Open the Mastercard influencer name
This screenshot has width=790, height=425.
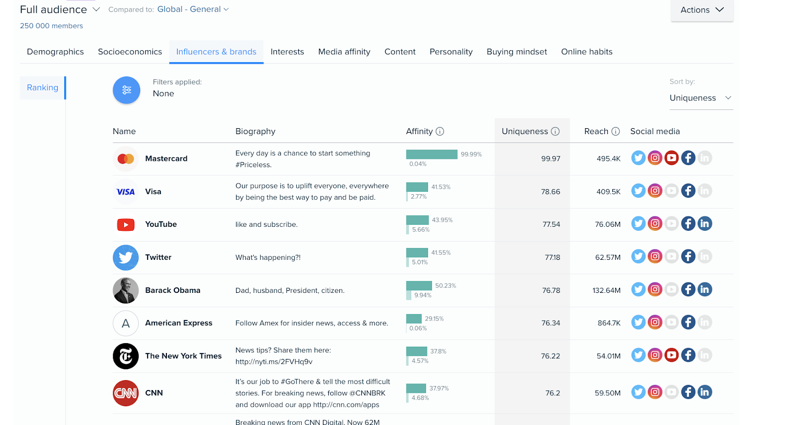[x=166, y=159]
